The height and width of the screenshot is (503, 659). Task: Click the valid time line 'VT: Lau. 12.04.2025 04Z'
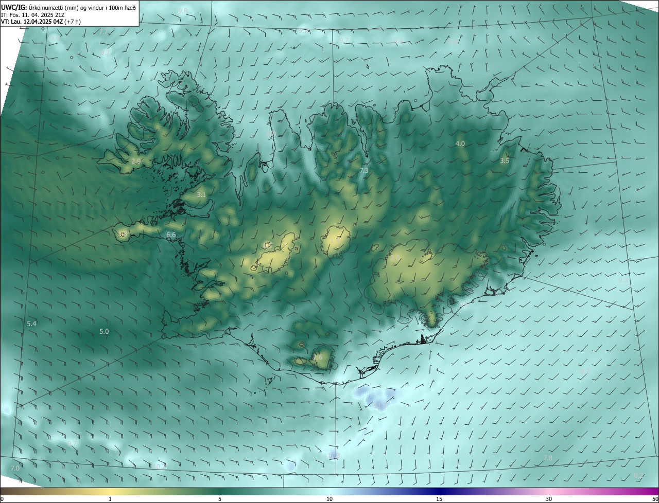point(32,22)
